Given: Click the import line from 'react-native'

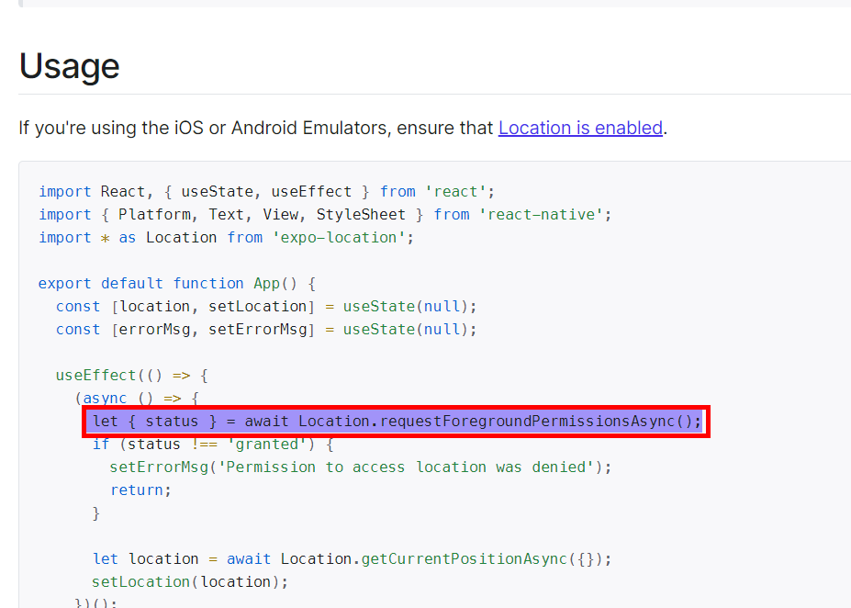Looking at the screenshot, I should (325, 214).
